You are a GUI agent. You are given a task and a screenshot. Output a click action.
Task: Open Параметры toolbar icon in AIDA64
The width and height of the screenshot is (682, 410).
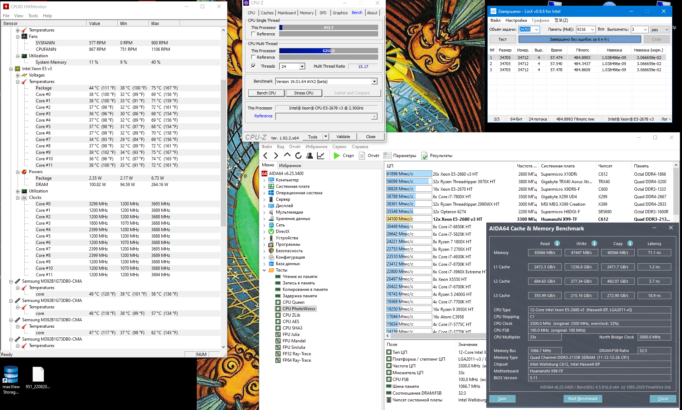coord(387,156)
